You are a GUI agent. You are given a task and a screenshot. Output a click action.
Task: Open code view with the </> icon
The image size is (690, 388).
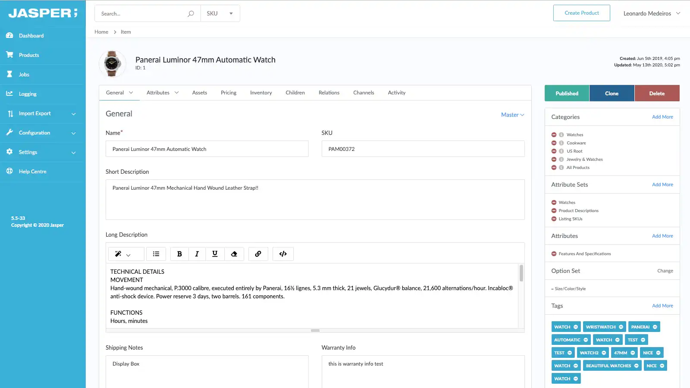(x=283, y=254)
